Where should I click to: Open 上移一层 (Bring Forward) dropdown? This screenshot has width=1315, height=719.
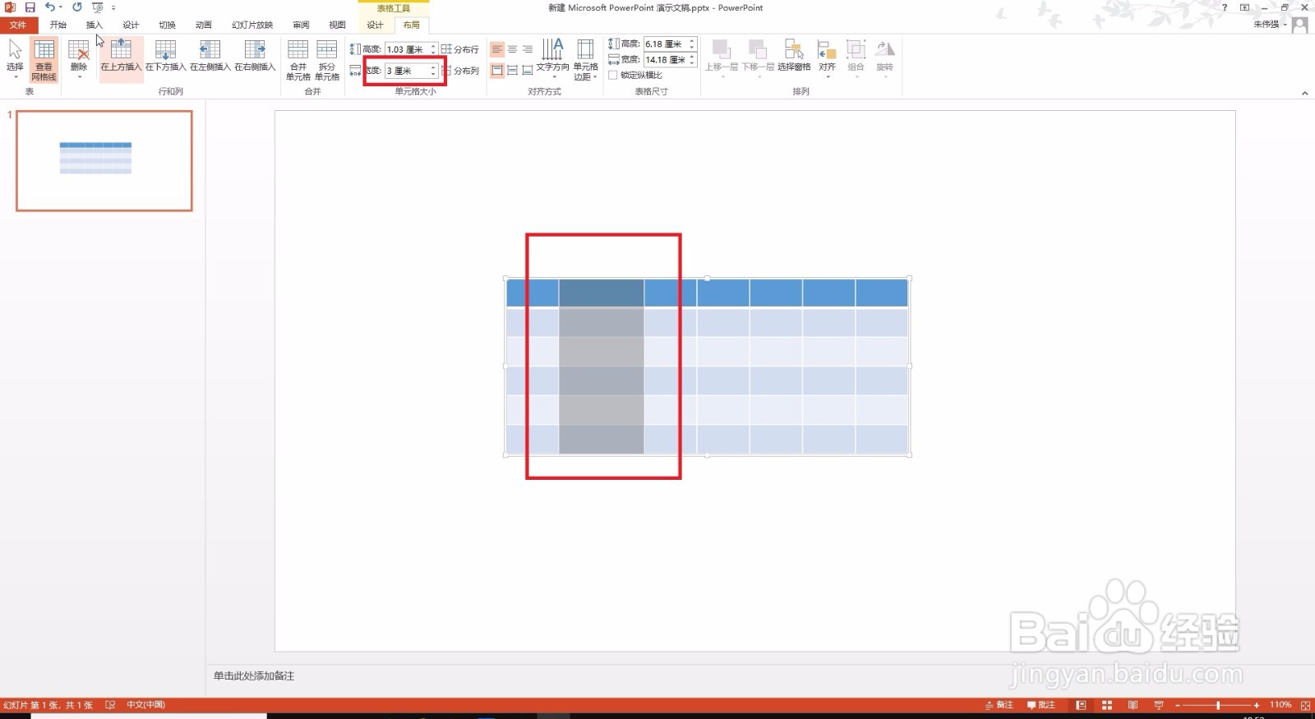pyautogui.click(x=721, y=59)
